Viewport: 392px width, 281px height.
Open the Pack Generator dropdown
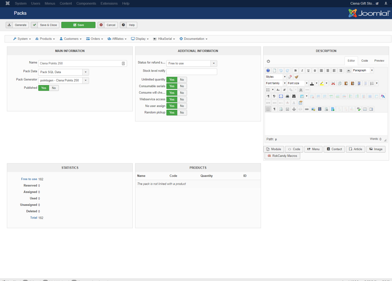tap(86, 80)
